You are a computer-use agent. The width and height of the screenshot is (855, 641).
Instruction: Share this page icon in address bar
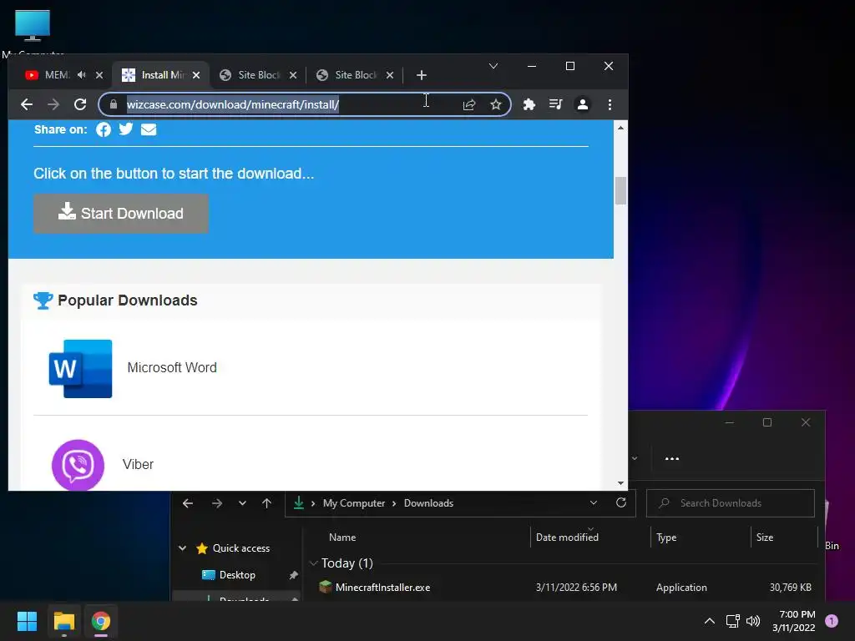point(469,104)
